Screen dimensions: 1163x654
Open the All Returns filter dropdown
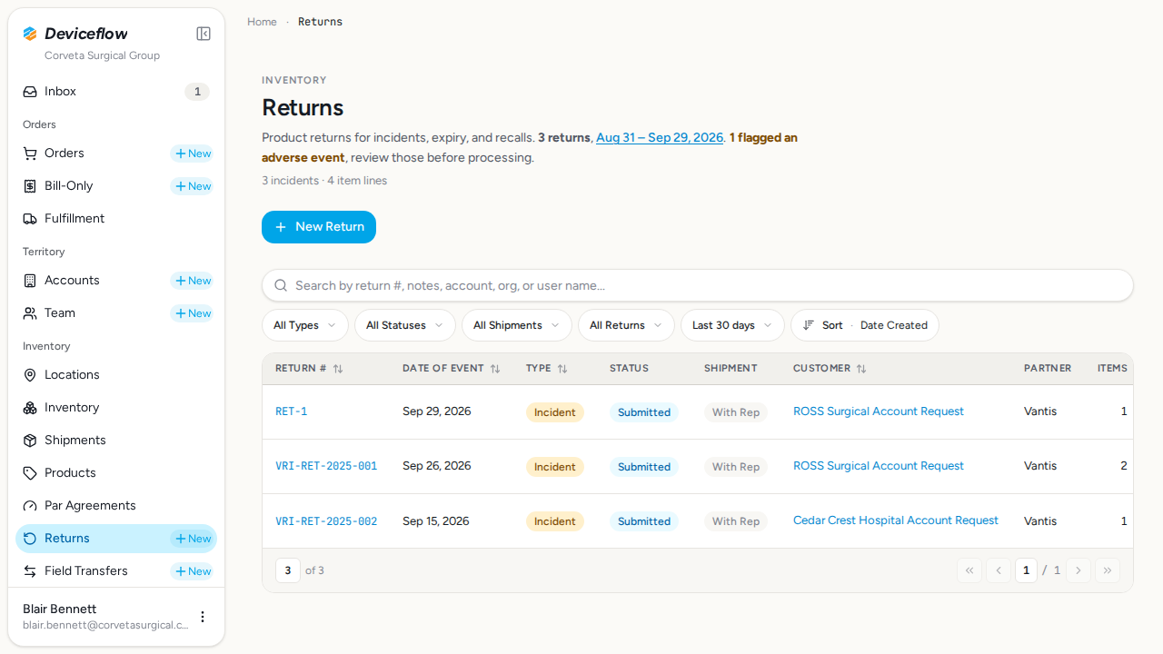[x=627, y=325]
